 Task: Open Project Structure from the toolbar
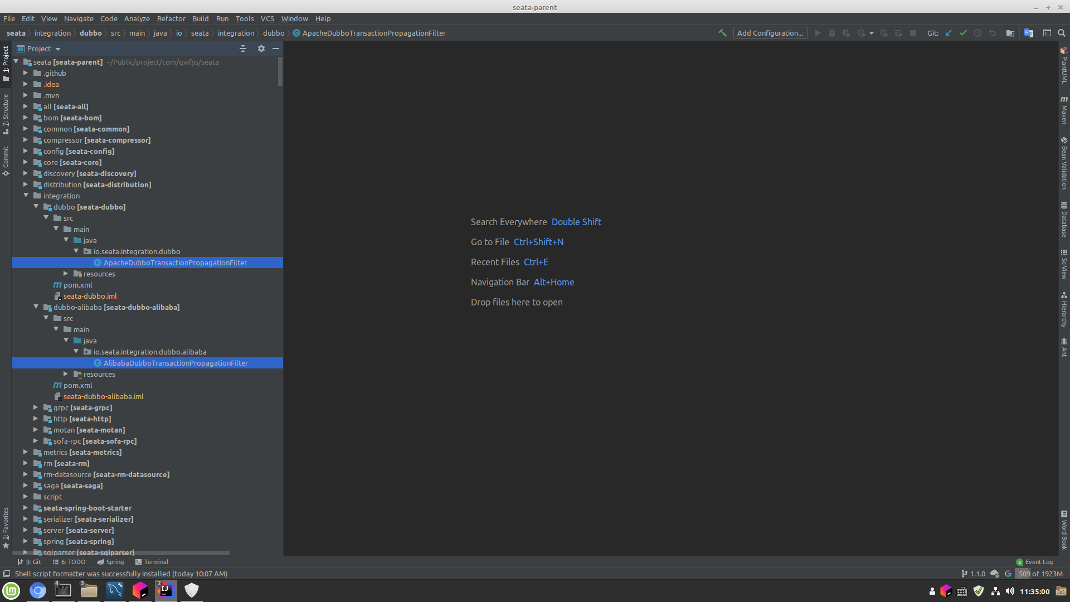click(1010, 33)
